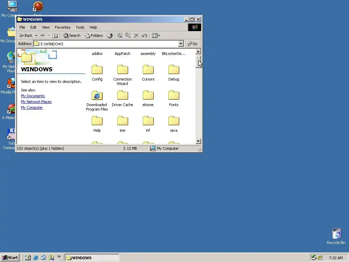Expand the Quick Launch overflow chevron
Image resolution: width=349 pixels, height=262 pixels.
click(x=59, y=257)
